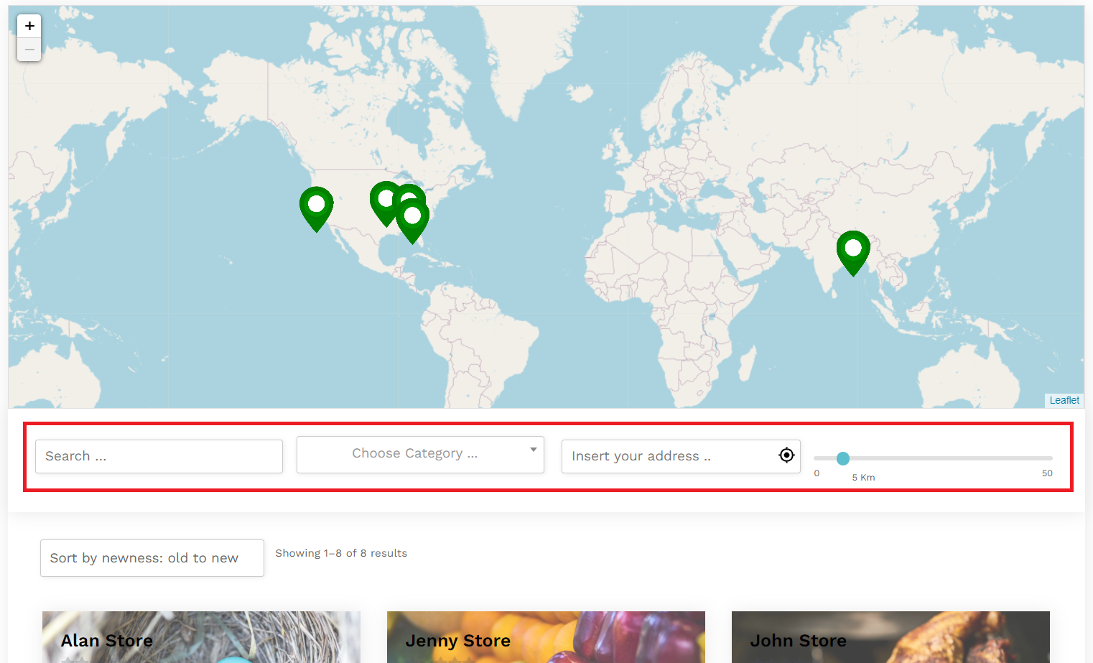1093x663 pixels.
Task: Click the Leaflet attribution link
Action: 1064,400
